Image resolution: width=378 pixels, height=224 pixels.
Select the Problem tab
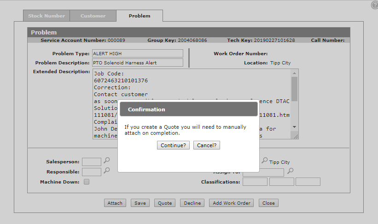[x=139, y=16]
